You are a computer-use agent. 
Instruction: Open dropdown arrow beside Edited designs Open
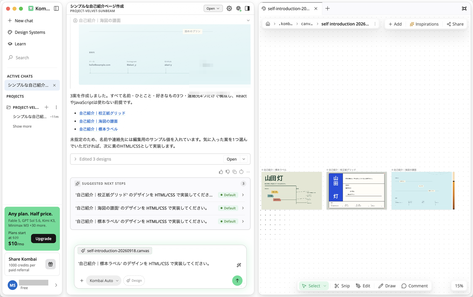[x=244, y=159]
